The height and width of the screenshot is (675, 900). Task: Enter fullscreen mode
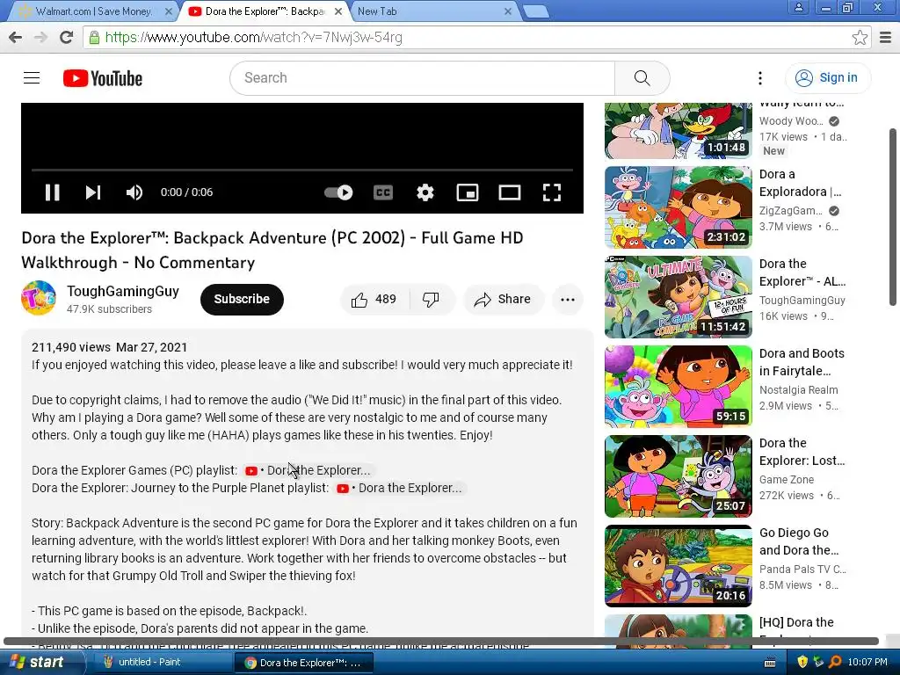click(x=552, y=192)
